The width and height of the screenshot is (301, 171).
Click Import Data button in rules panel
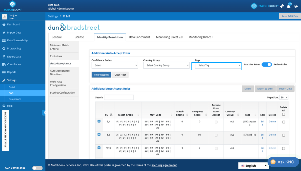click(285, 89)
